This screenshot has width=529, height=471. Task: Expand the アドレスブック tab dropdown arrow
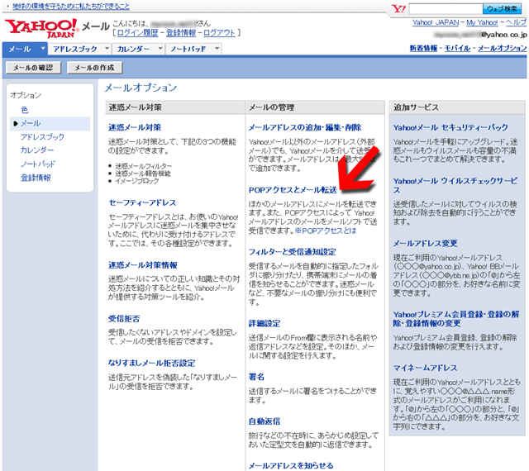(x=107, y=49)
